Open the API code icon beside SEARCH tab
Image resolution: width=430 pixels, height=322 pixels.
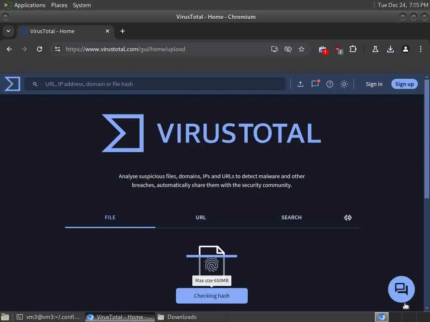click(x=348, y=218)
